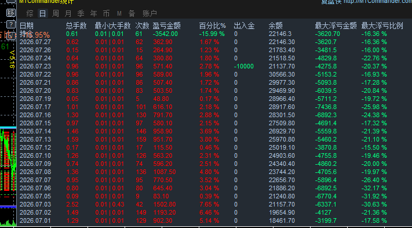Viewport: 412px width, 228px height.
Task: Click balance 18461.70
Action: point(282,221)
